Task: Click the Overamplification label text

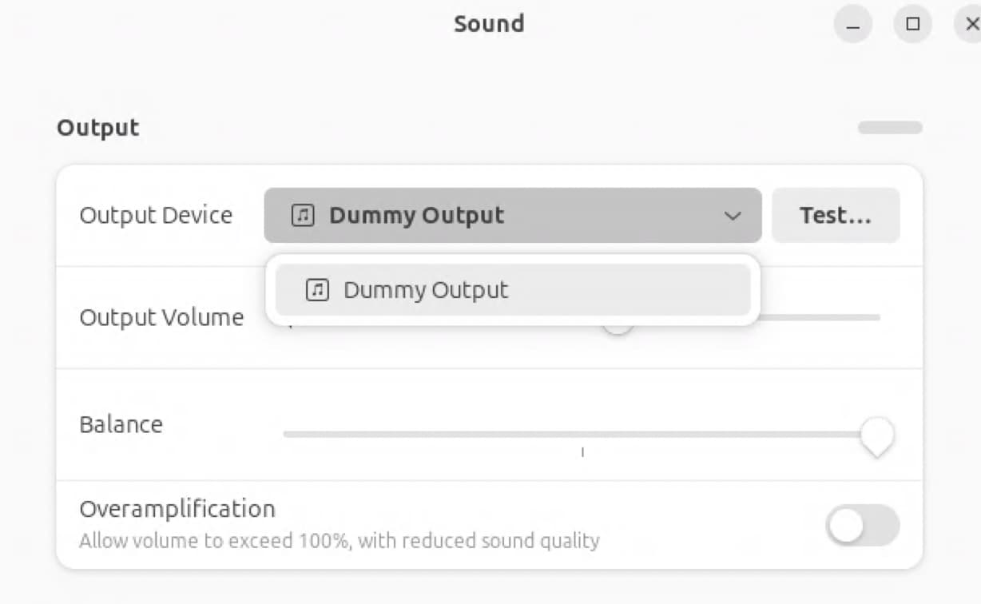Action: (x=177, y=509)
